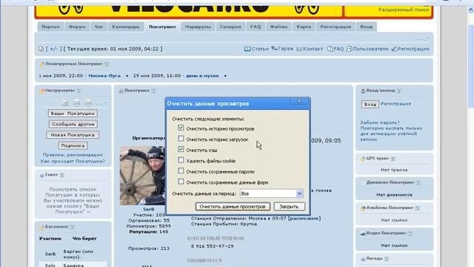
Task: Collapse the Погода block
Action: pyautogui.click(x=387, y=259)
